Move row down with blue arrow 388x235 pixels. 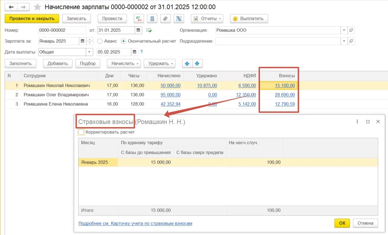pos(198,63)
